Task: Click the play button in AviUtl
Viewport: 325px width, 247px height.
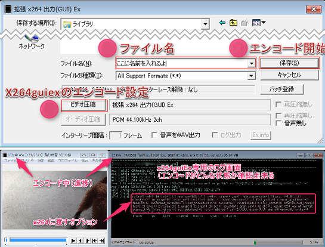Action: click(x=73, y=240)
